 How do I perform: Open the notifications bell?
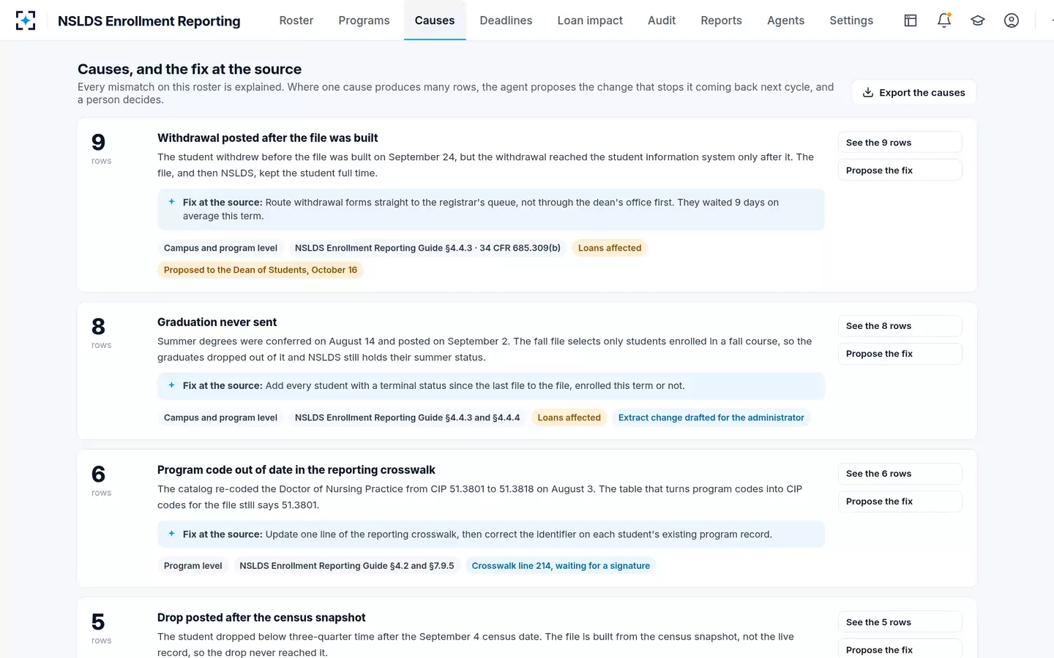point(944,20)
